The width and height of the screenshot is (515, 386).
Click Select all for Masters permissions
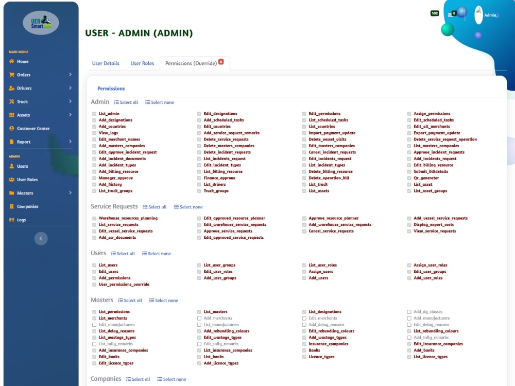coord(130,301)
